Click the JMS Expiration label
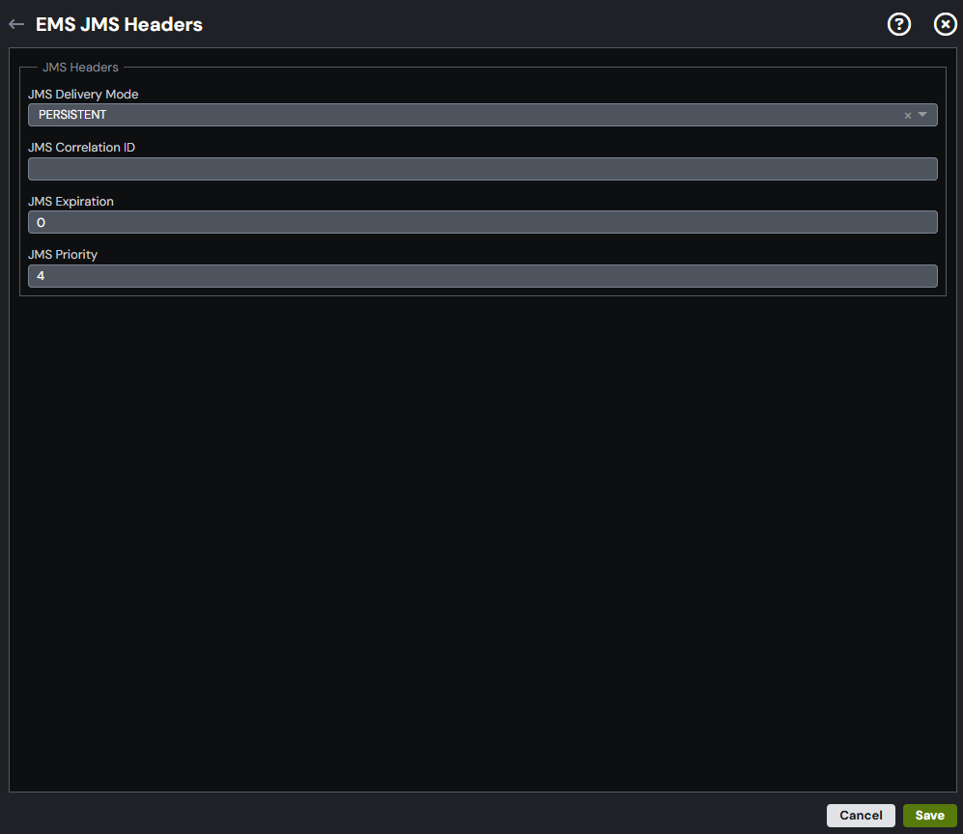 tap(71, 202)
